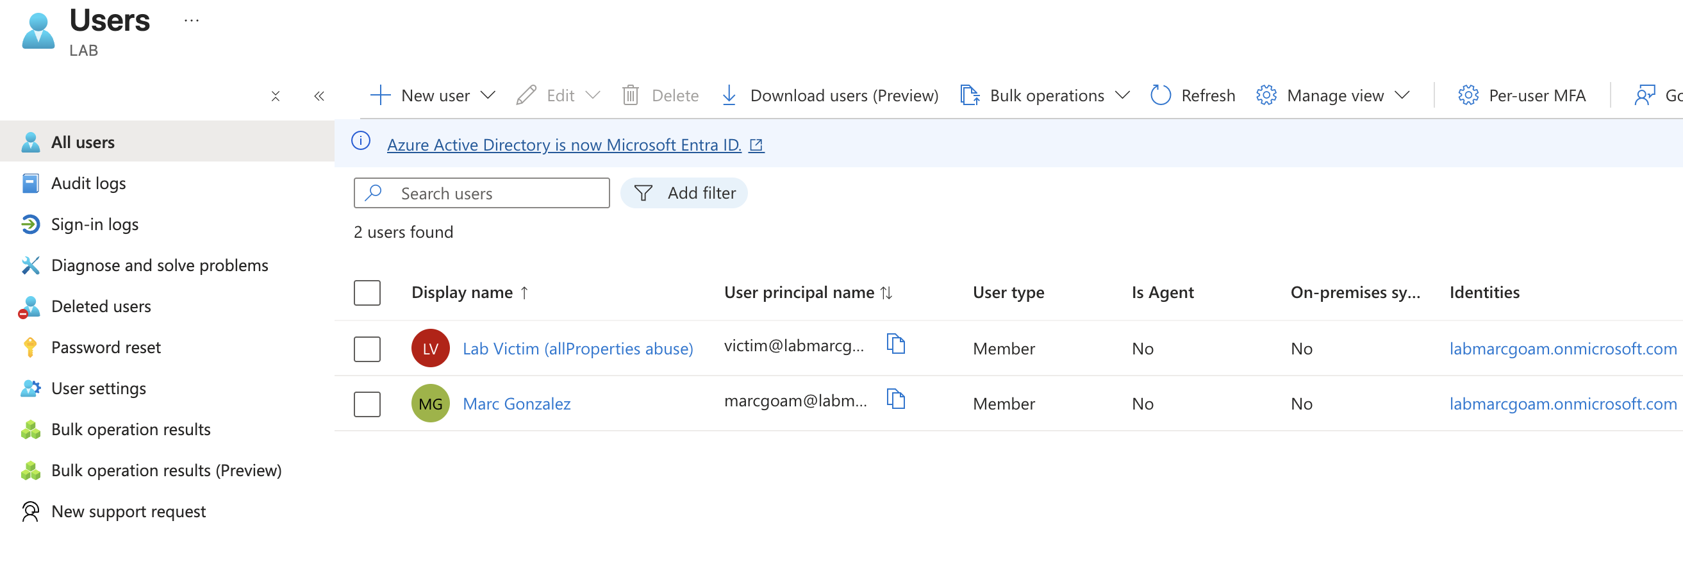Viewport: 1683px width, 564px height.
Task: Copy marcgoam@labm... principal name
Action: 896,399
